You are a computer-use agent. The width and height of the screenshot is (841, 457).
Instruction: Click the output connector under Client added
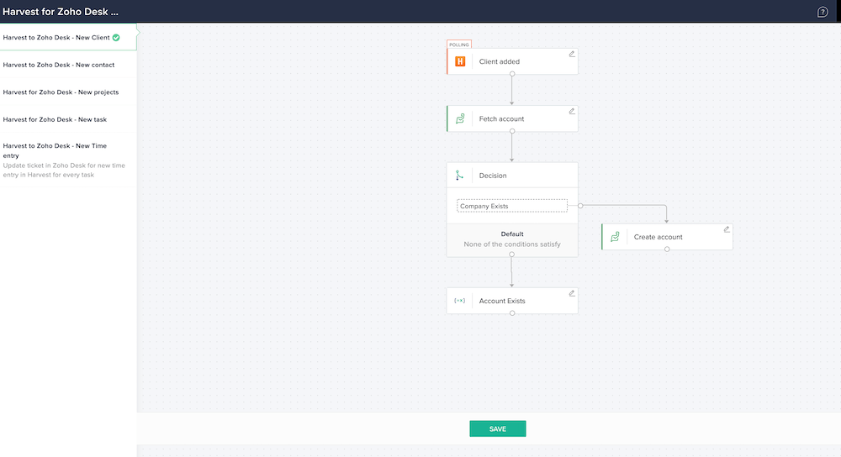pyautogui.click(x=512, y=74)
